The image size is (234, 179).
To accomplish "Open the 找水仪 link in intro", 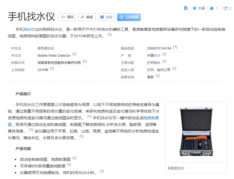I will pos(29,29).
